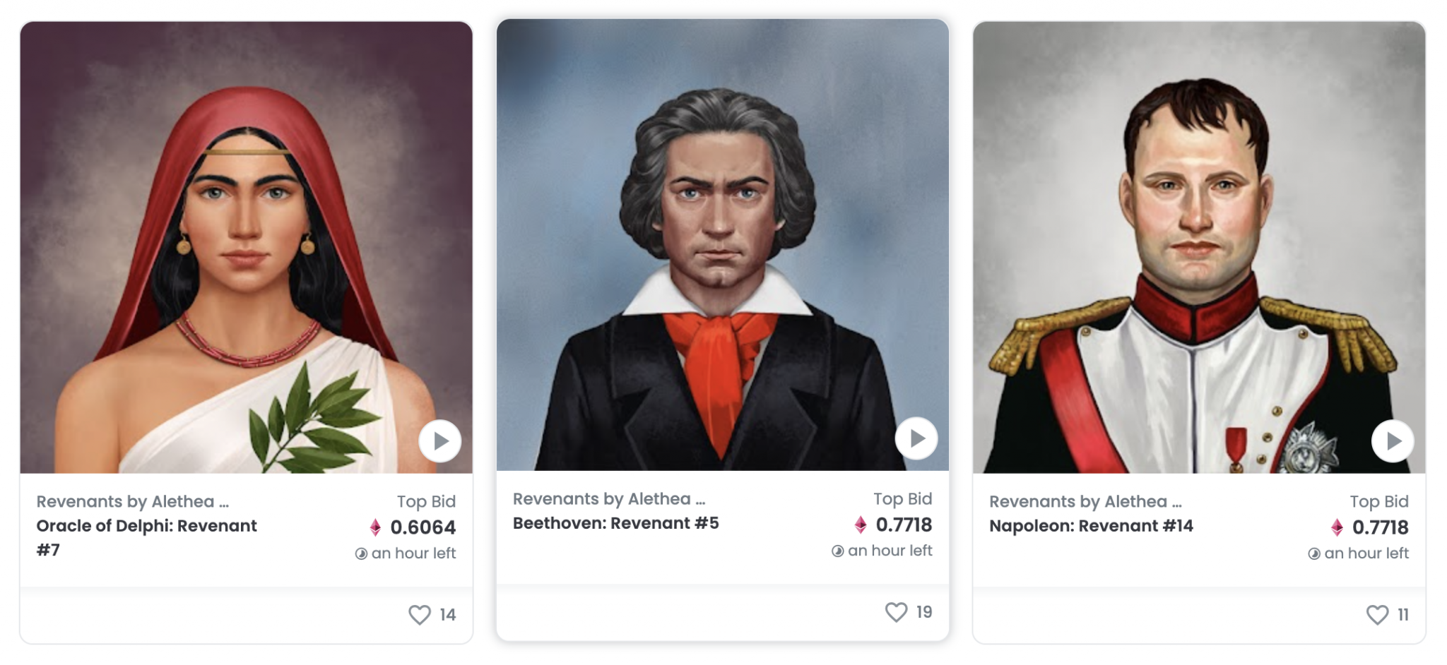
Task: Open collection link on Oracle of Delphi card
Action: [x=132, y=502]
